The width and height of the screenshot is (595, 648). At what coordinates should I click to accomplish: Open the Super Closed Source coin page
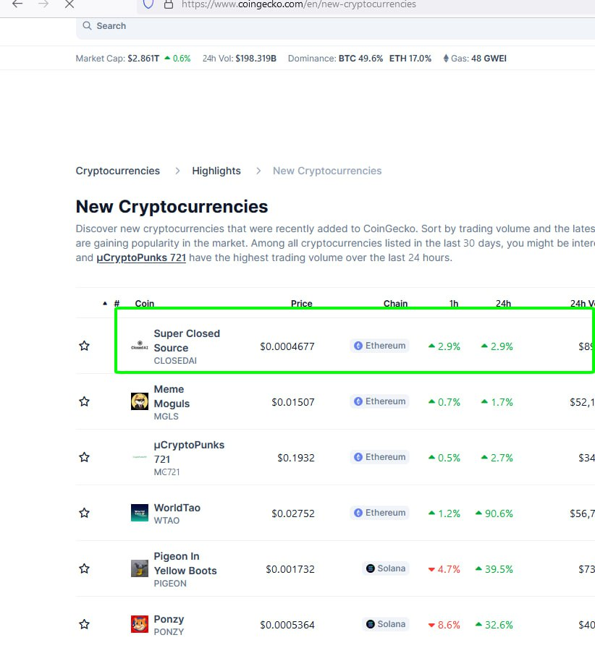pos(187,341)
